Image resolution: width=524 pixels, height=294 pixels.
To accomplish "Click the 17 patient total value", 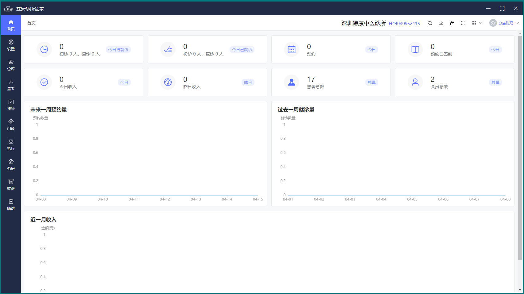I will tap(311, 79).
